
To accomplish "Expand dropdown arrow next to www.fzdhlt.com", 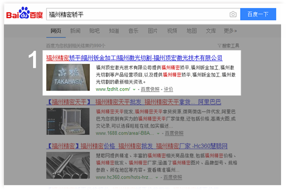I will pyautogui.click(x=134, y=90).
